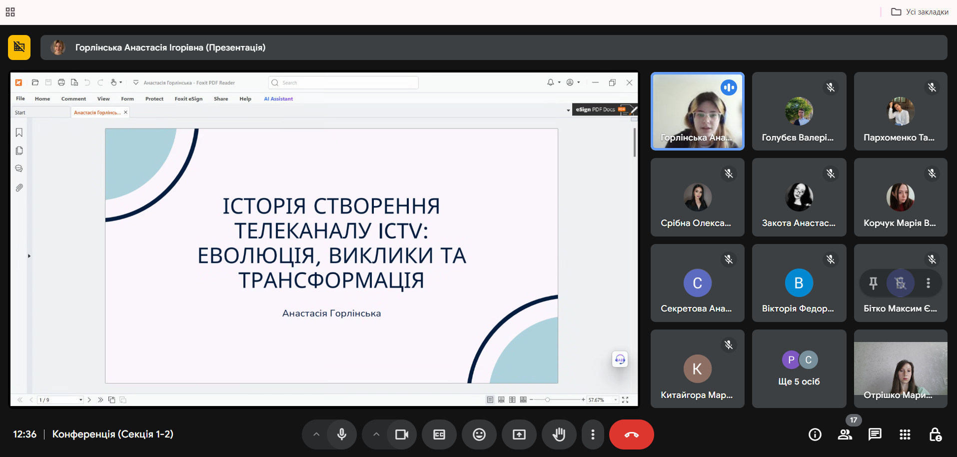Image resolution: width=957 pixels, height=457 pixels.
Task: Select single page view mode icon
Action: [490, 400]
